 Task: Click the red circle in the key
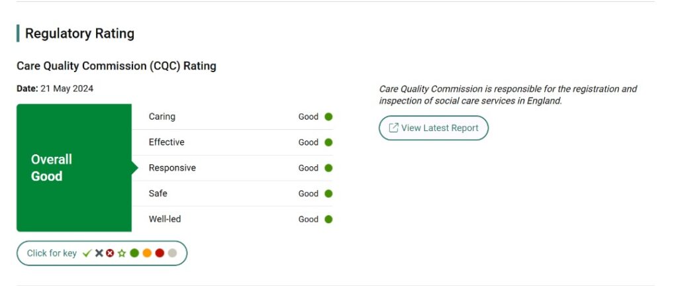coord(160,253)
